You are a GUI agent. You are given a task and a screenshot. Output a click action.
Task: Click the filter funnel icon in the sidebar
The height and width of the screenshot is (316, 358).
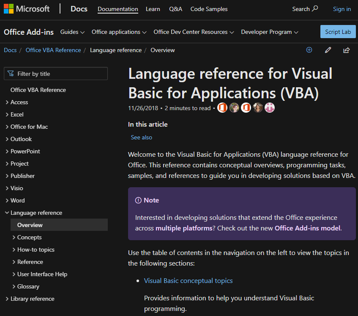(x=10, y=73)
